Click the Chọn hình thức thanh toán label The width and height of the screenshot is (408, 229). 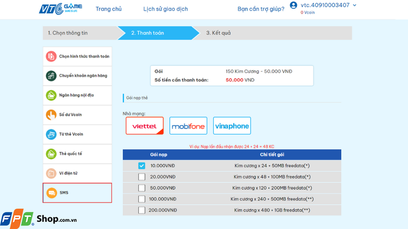[84, 56]
